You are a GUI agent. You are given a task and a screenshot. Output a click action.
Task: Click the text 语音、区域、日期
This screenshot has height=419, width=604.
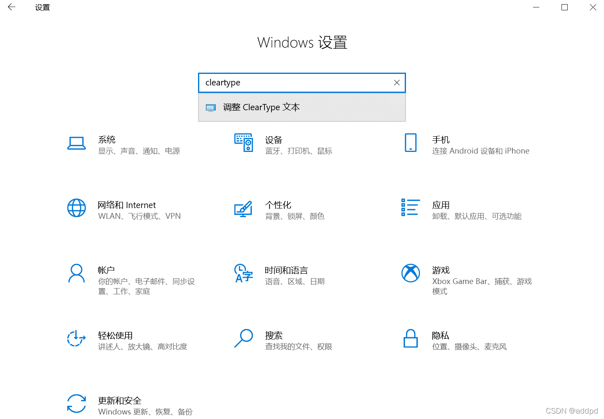tap(295, 282)
